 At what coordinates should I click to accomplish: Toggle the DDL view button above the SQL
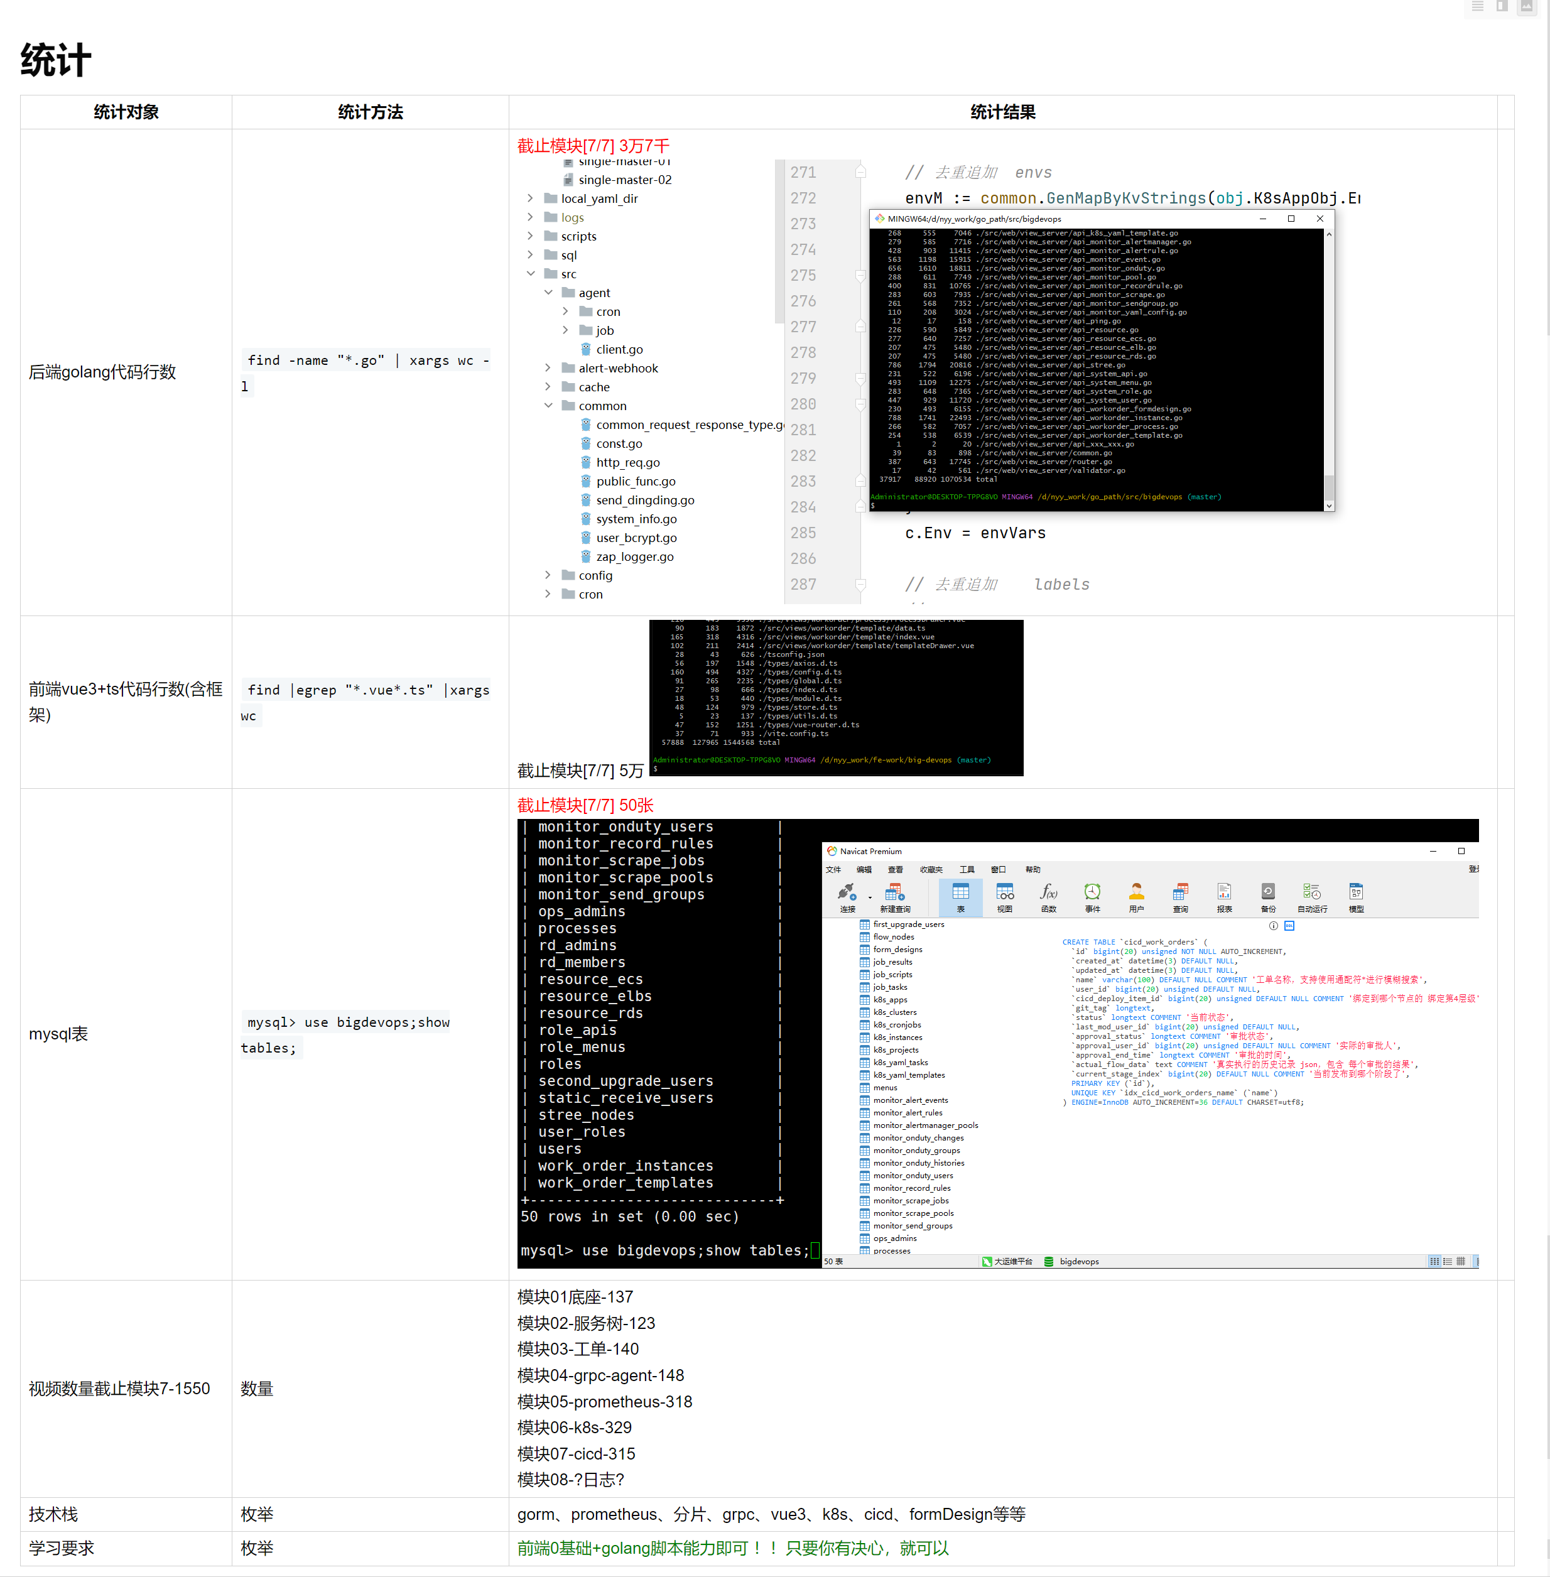coord(1289,926)
